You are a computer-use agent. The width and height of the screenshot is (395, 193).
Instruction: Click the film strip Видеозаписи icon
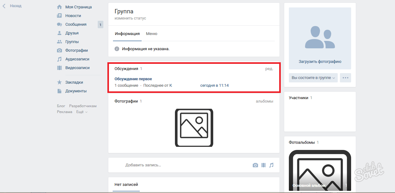59,68
